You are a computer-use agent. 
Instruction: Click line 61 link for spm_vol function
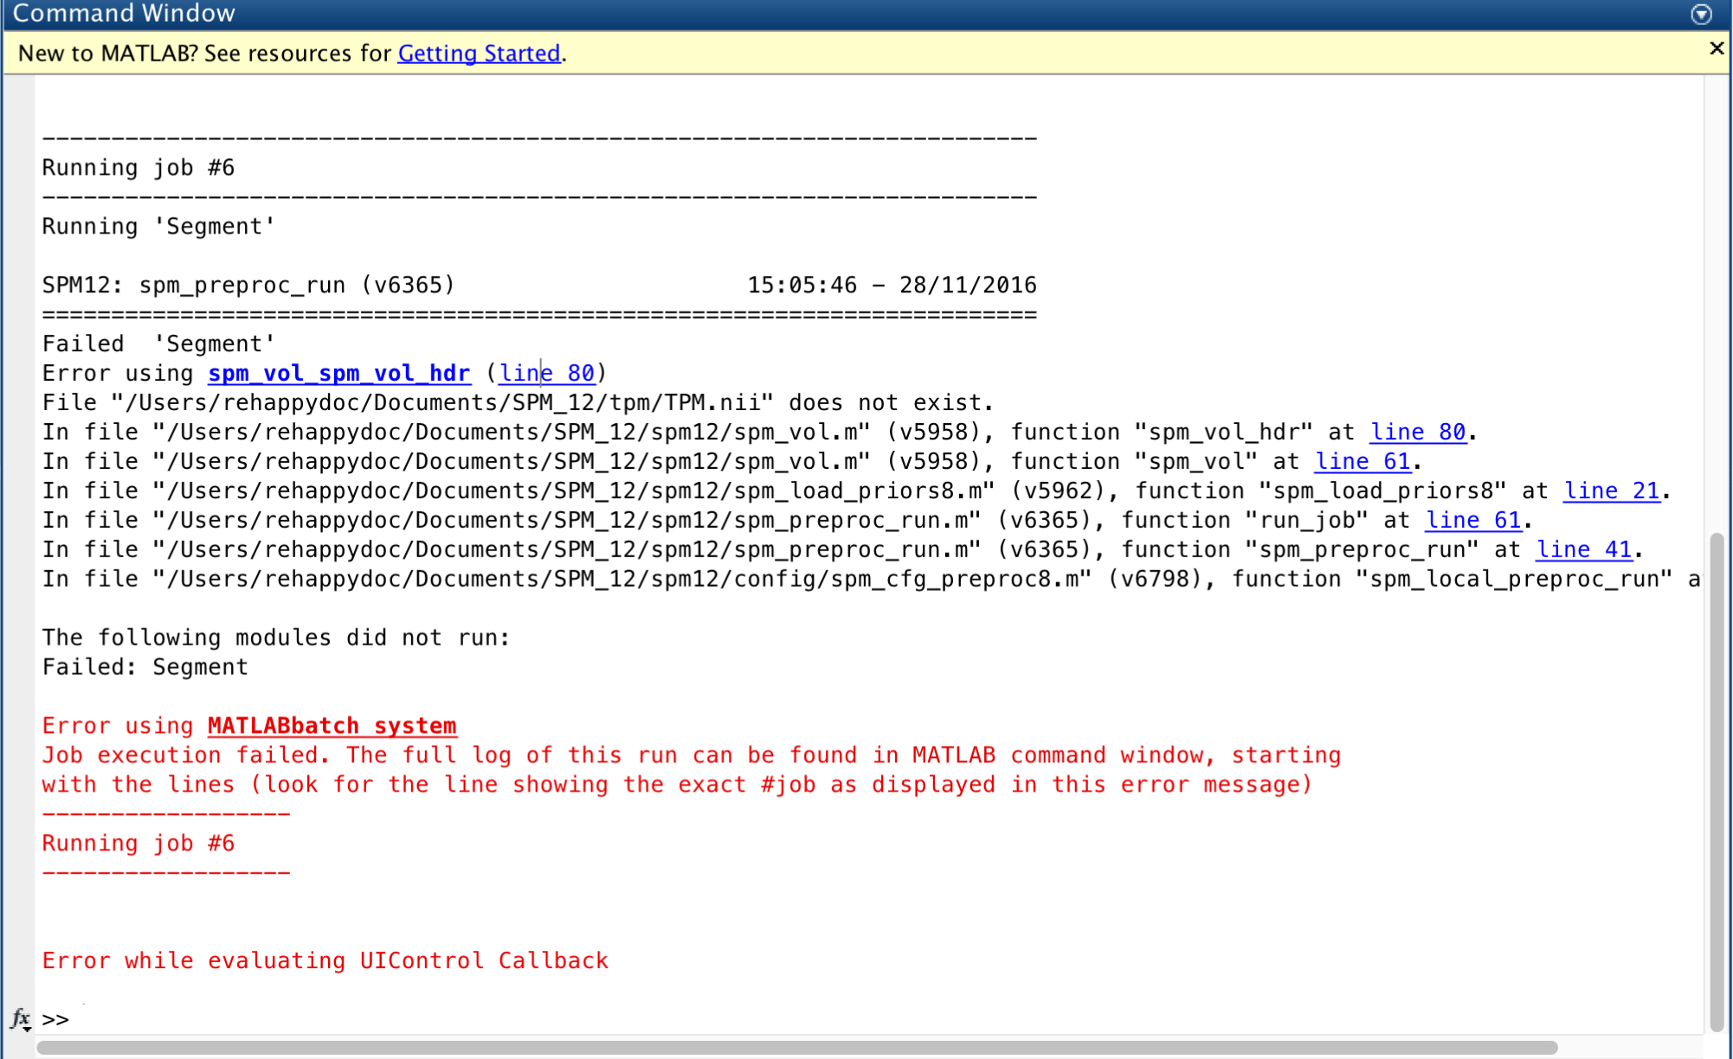click(x=1363, y=461)
